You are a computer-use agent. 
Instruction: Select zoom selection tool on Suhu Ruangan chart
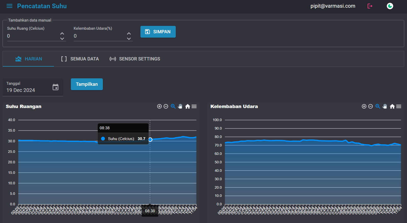point(173,106)
